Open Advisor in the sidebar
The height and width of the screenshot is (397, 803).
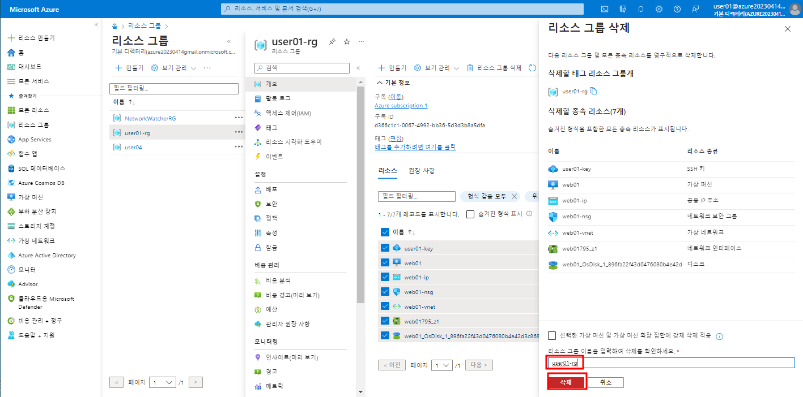coord(28,284)
